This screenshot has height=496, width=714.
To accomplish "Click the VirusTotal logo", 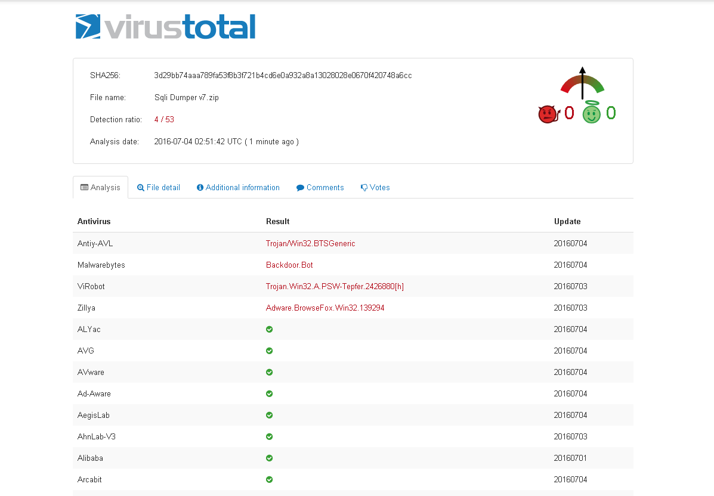I will point(165,26).
